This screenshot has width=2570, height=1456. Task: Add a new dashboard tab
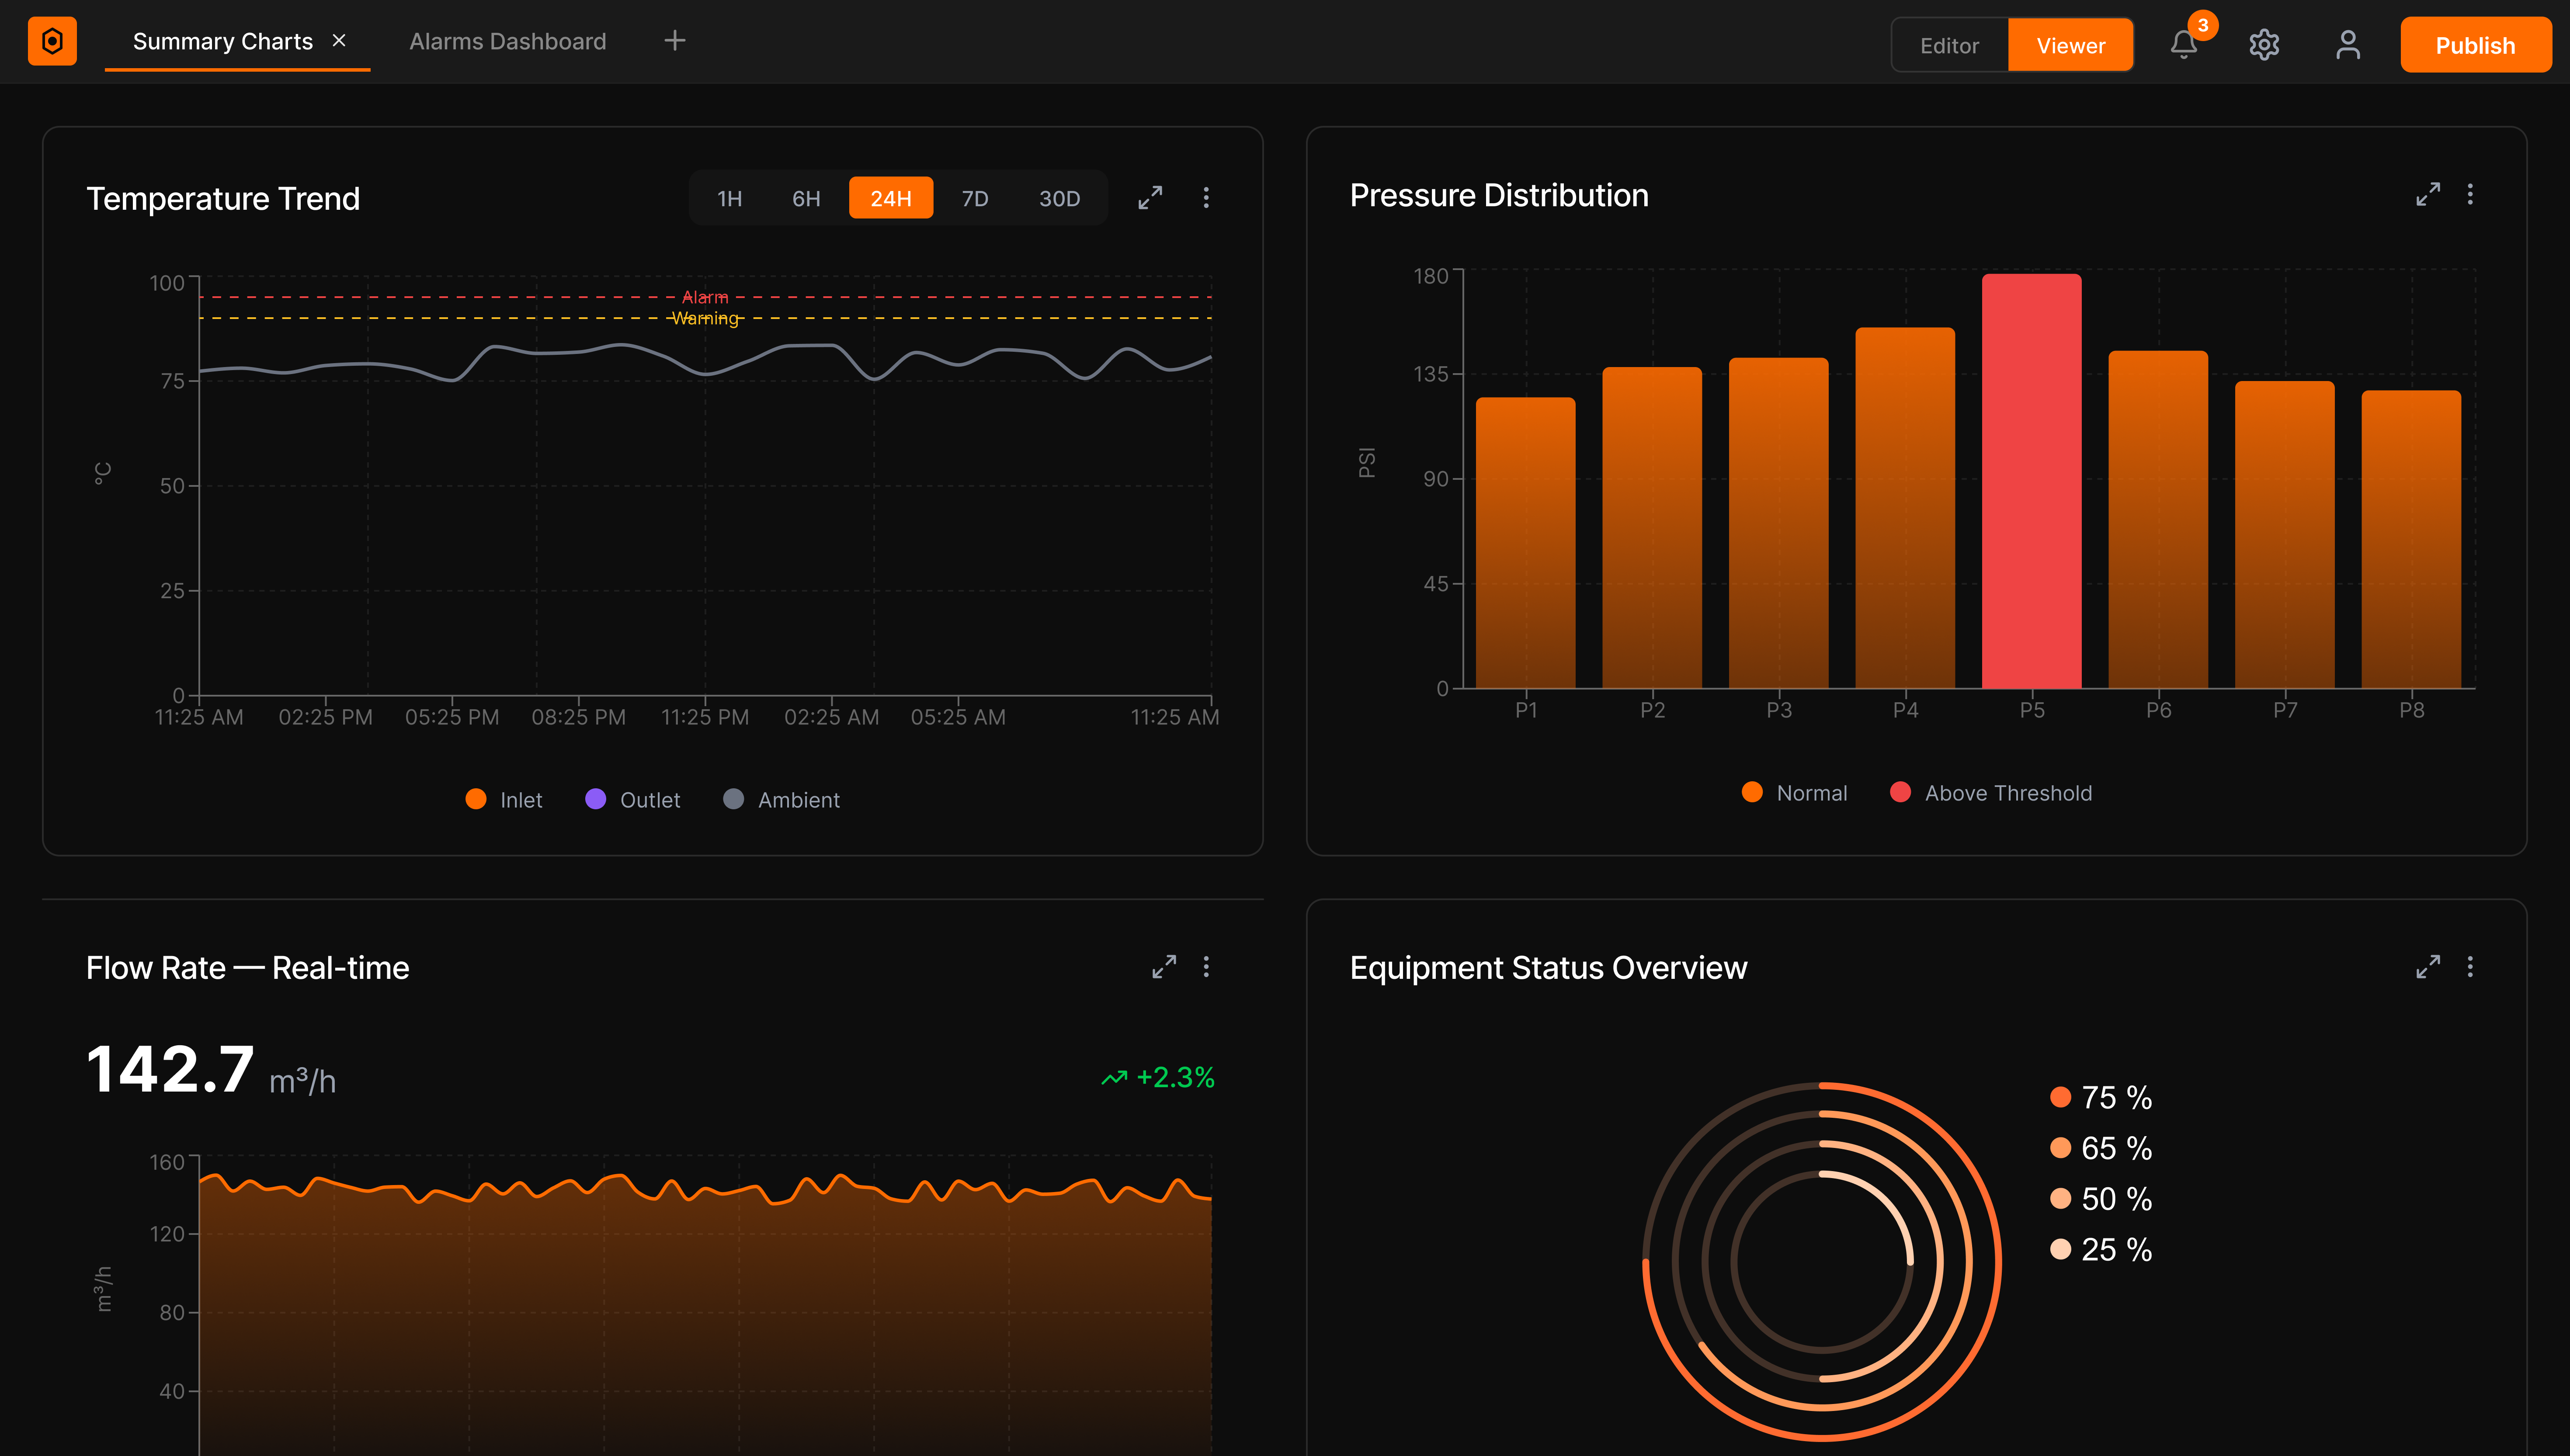coord(675,41)
